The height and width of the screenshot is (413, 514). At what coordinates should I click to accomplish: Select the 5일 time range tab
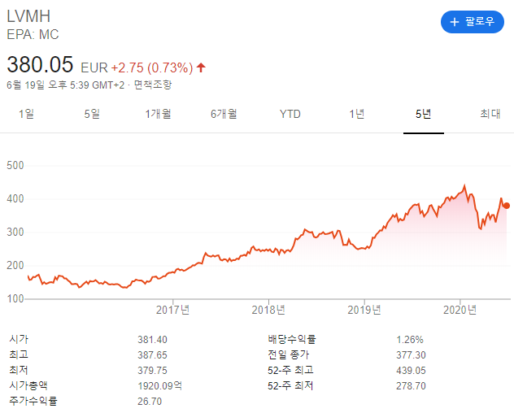point(92,114)
